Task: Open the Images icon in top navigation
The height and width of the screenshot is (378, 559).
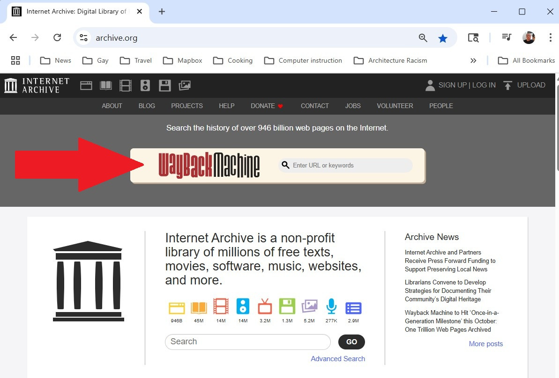Action: 185,86
